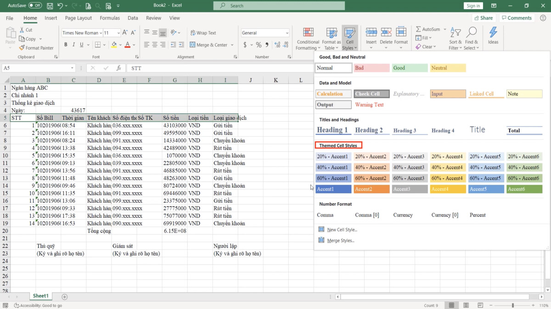Click the Format Painter icon
551x309 pixels.
(36, 48)
